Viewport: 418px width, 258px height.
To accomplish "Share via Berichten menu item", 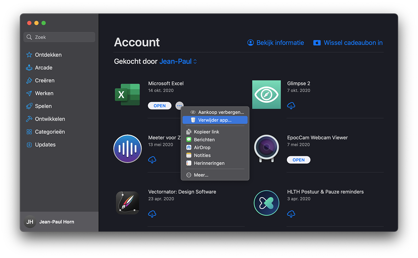I will [215, 139].
